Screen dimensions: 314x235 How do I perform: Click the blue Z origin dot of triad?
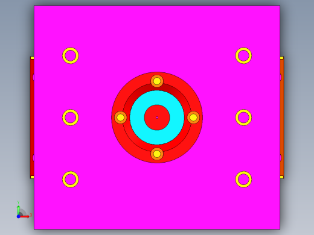pos(19,216)
